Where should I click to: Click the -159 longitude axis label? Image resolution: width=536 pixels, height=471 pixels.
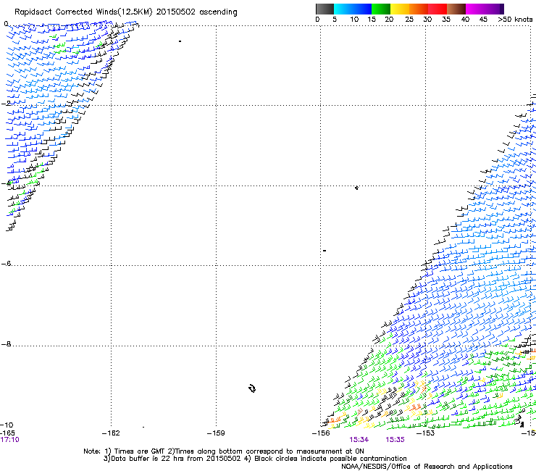tap(216, 433)
